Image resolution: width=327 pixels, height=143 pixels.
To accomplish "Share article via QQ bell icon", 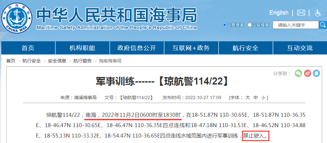I will 316,73.
